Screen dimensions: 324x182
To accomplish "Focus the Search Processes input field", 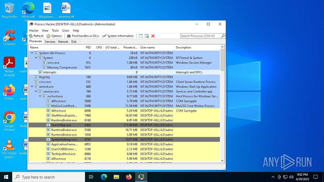I will point(200,36).
